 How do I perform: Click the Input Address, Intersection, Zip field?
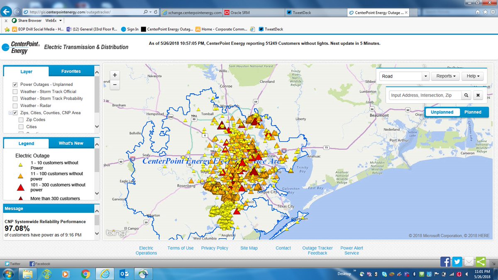[425, 95]
